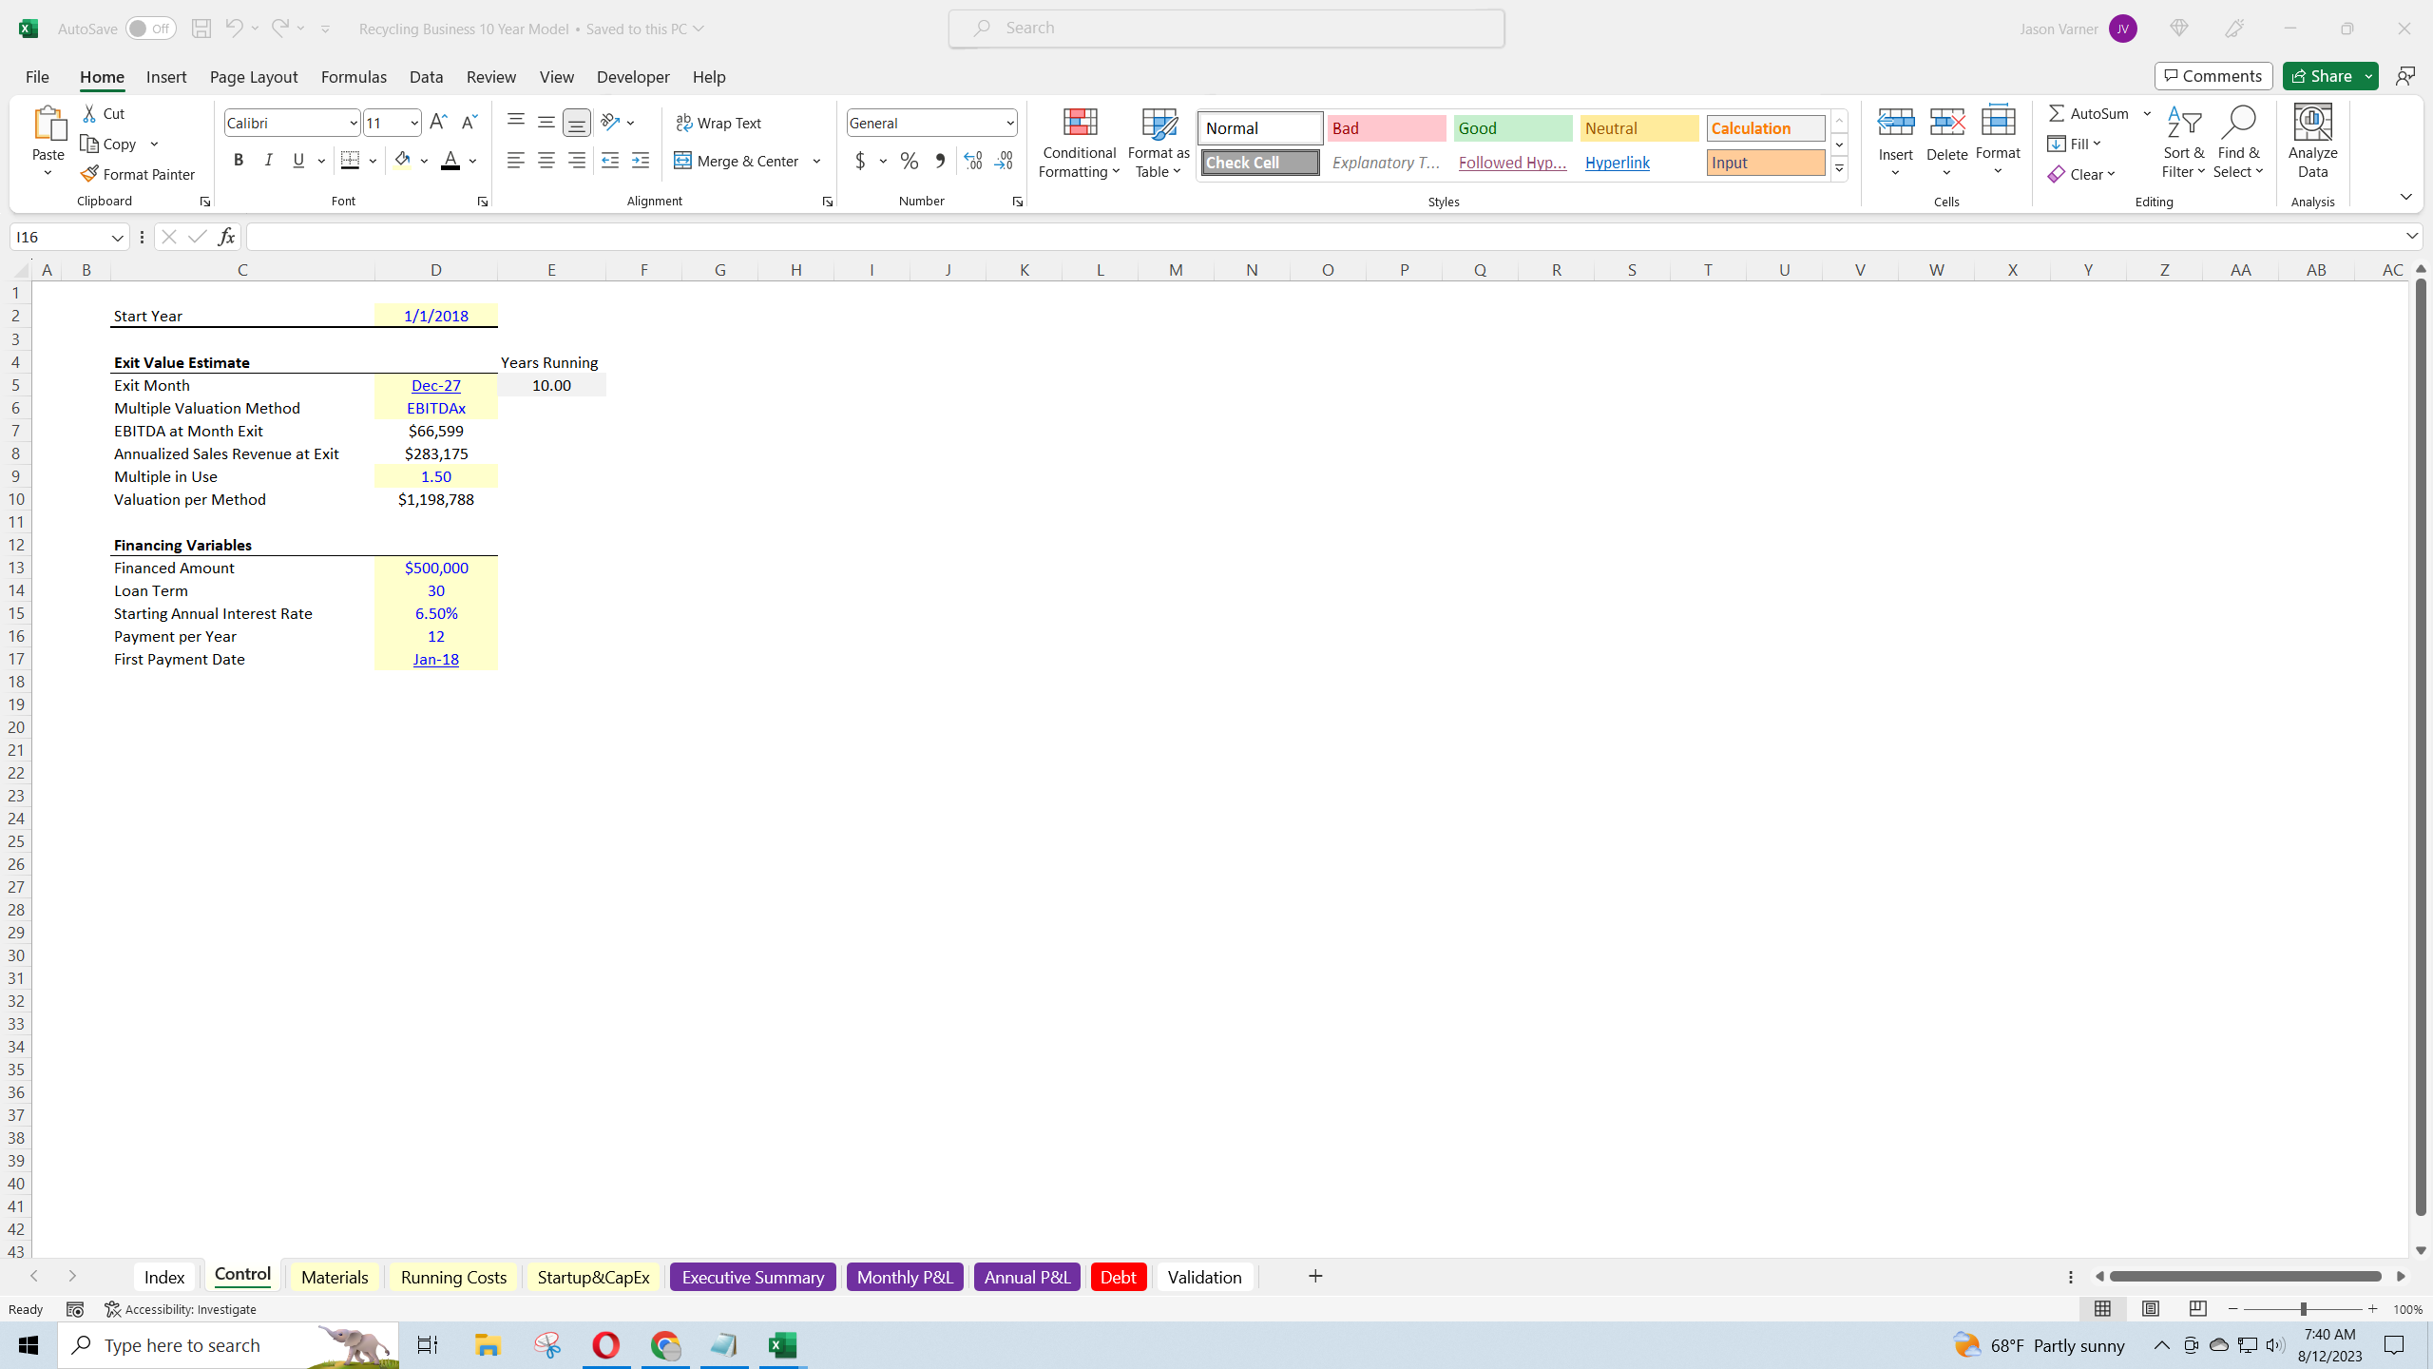Expand the AutoSum dropdown arrow
Viewport: 2433px width, 1369px height.
point(2147,113)
